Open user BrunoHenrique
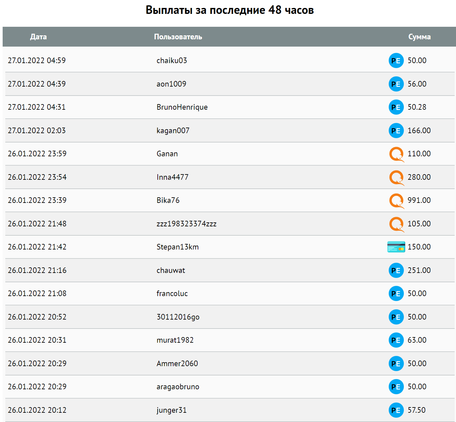 182,107
